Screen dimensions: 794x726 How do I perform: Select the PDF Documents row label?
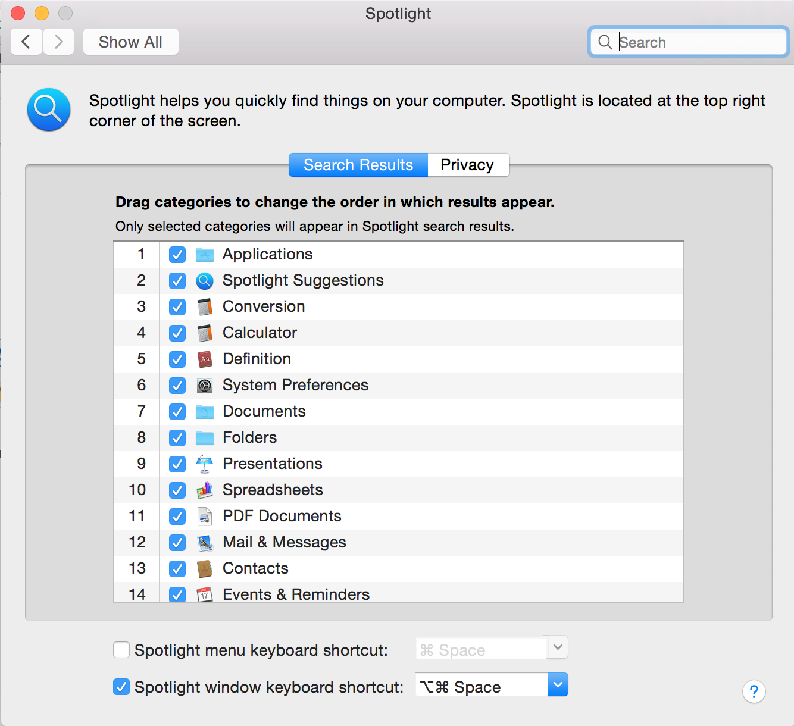(282, 516)
